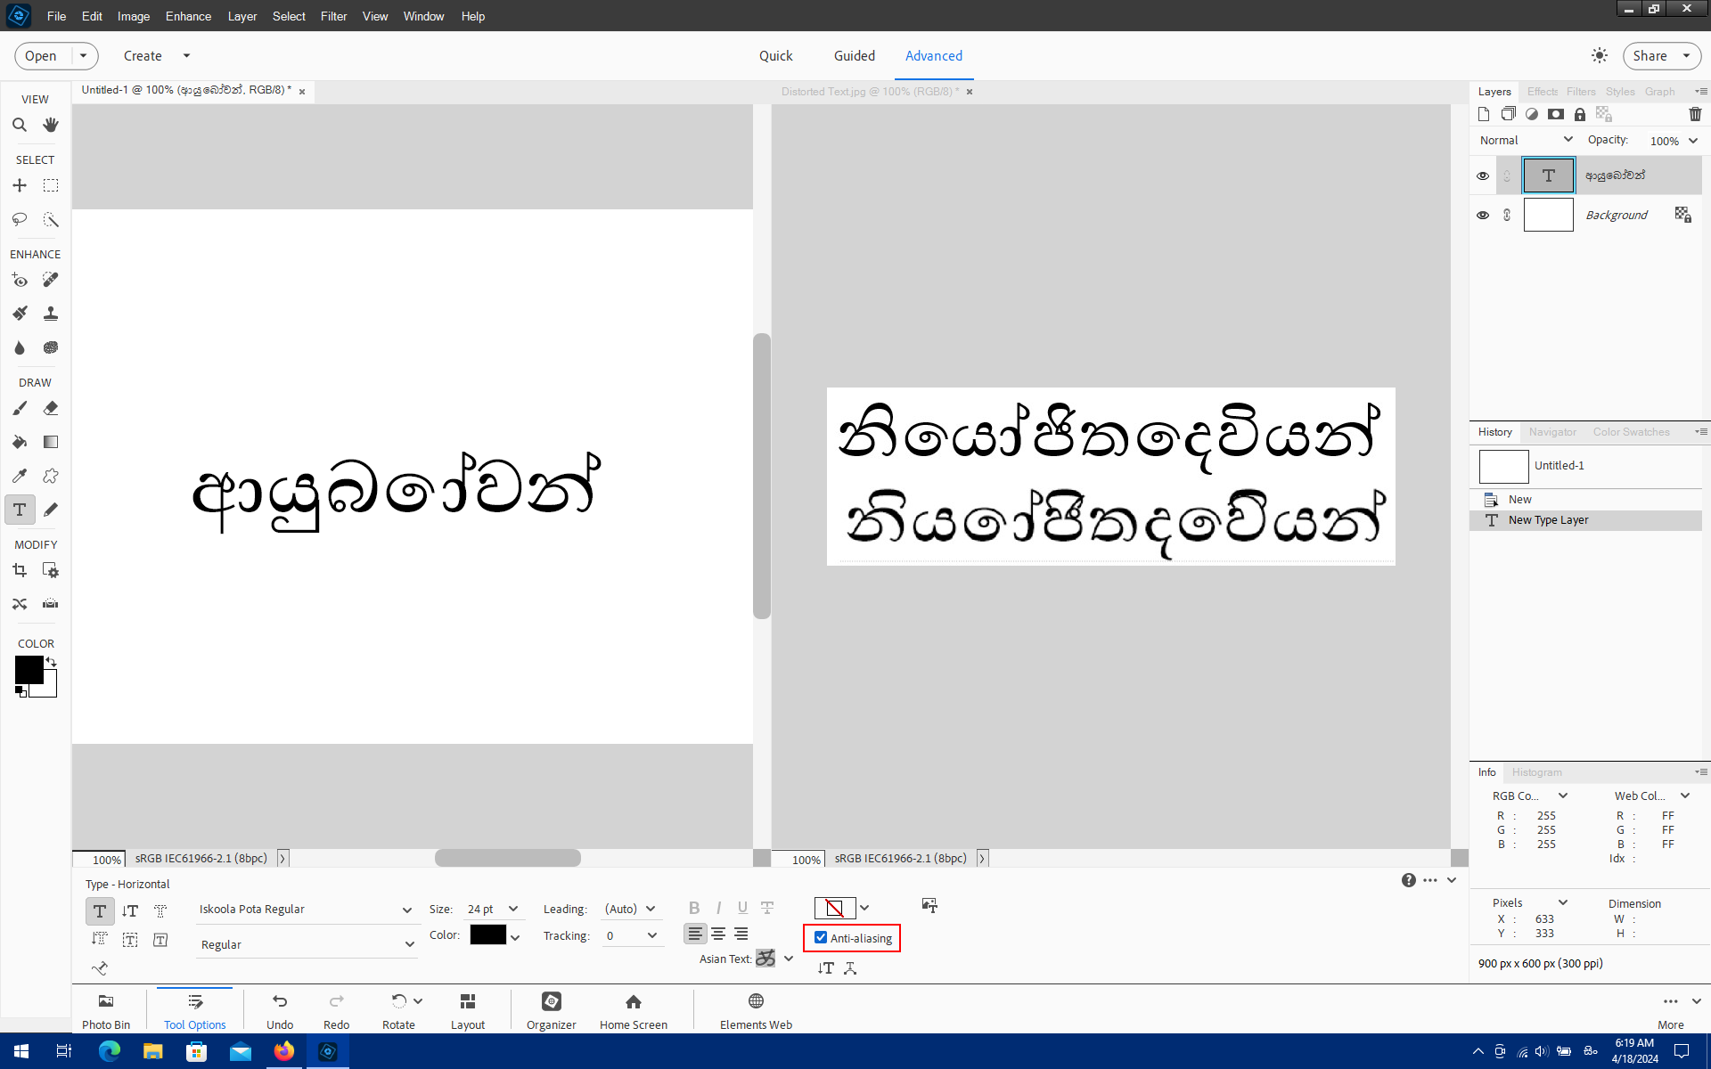Pick the Red Eye Removal tool
1711x1069 pixels.
[x=20, y=281]
